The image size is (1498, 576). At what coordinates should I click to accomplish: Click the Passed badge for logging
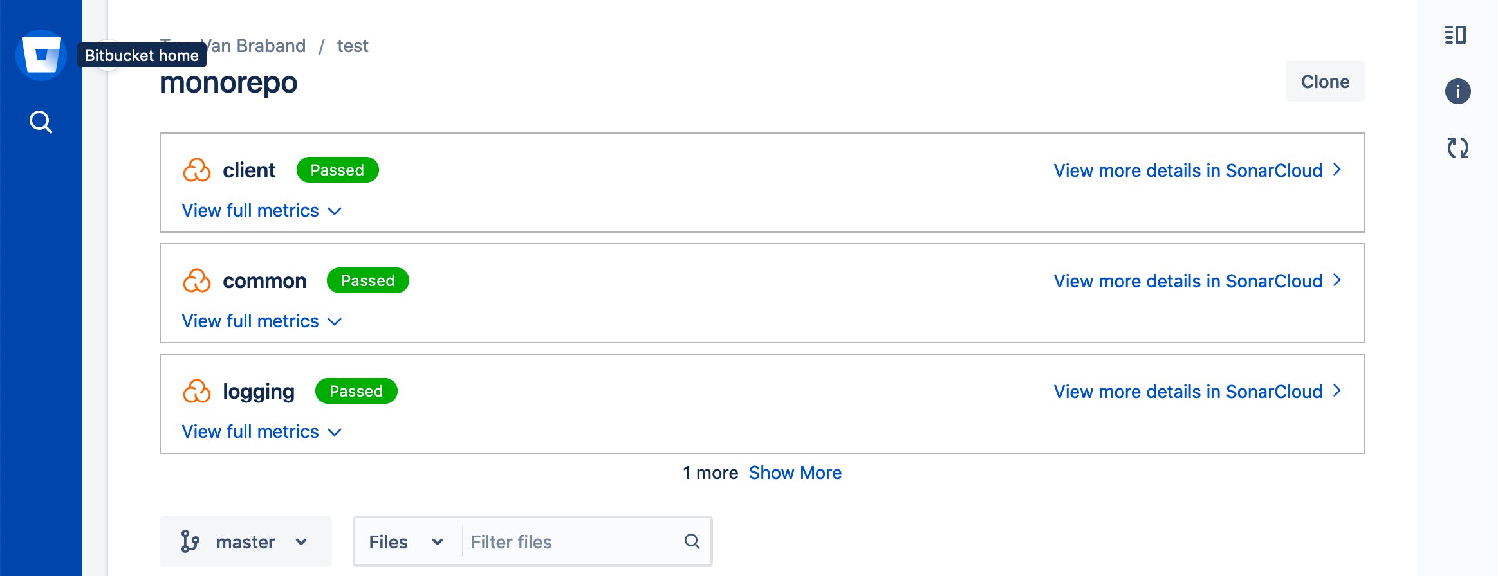point(356,391)
